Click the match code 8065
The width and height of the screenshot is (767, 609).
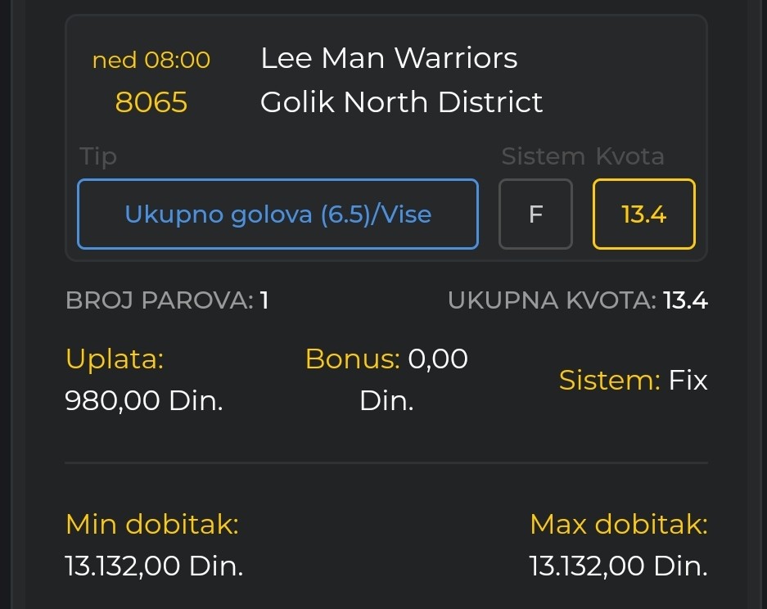tap(151, 102)
